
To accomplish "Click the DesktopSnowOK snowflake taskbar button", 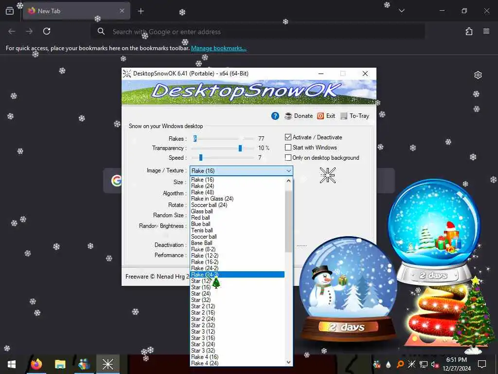I will (107, 364).
